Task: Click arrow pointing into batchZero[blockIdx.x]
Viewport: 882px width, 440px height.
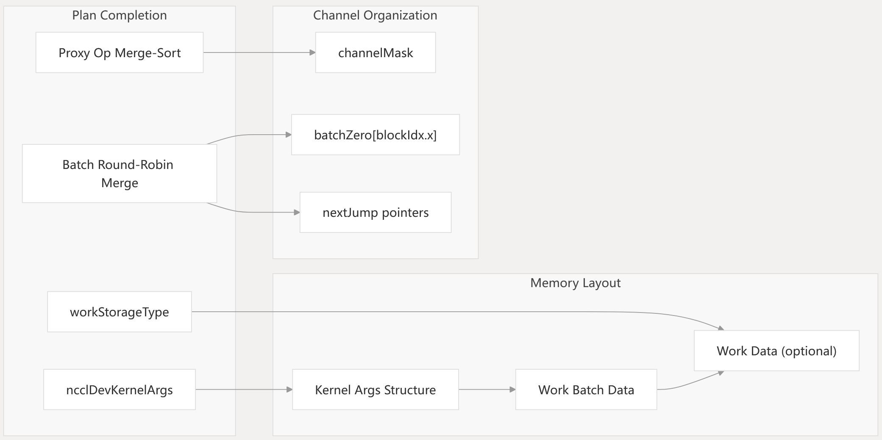Action: point(254,135)
